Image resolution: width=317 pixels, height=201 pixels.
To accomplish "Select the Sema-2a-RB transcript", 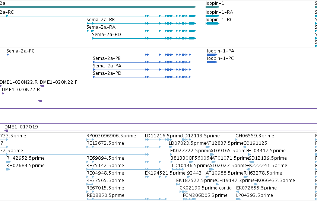I will click(101, 20).
